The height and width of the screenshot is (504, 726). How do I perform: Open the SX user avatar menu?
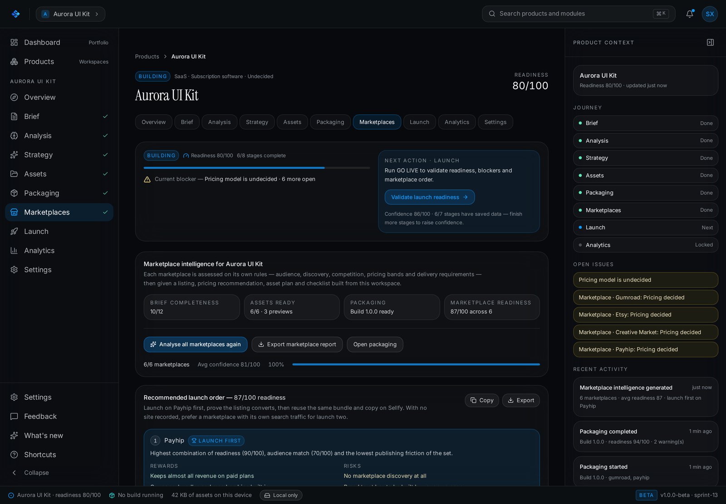click(710, 14)
